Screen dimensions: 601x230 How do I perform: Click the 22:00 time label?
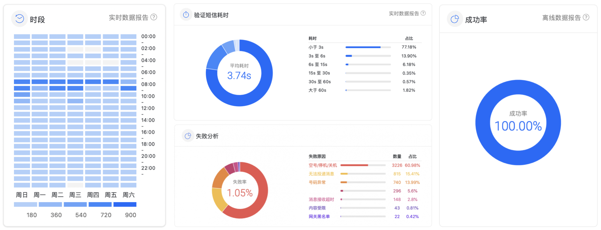pos(148,168)
